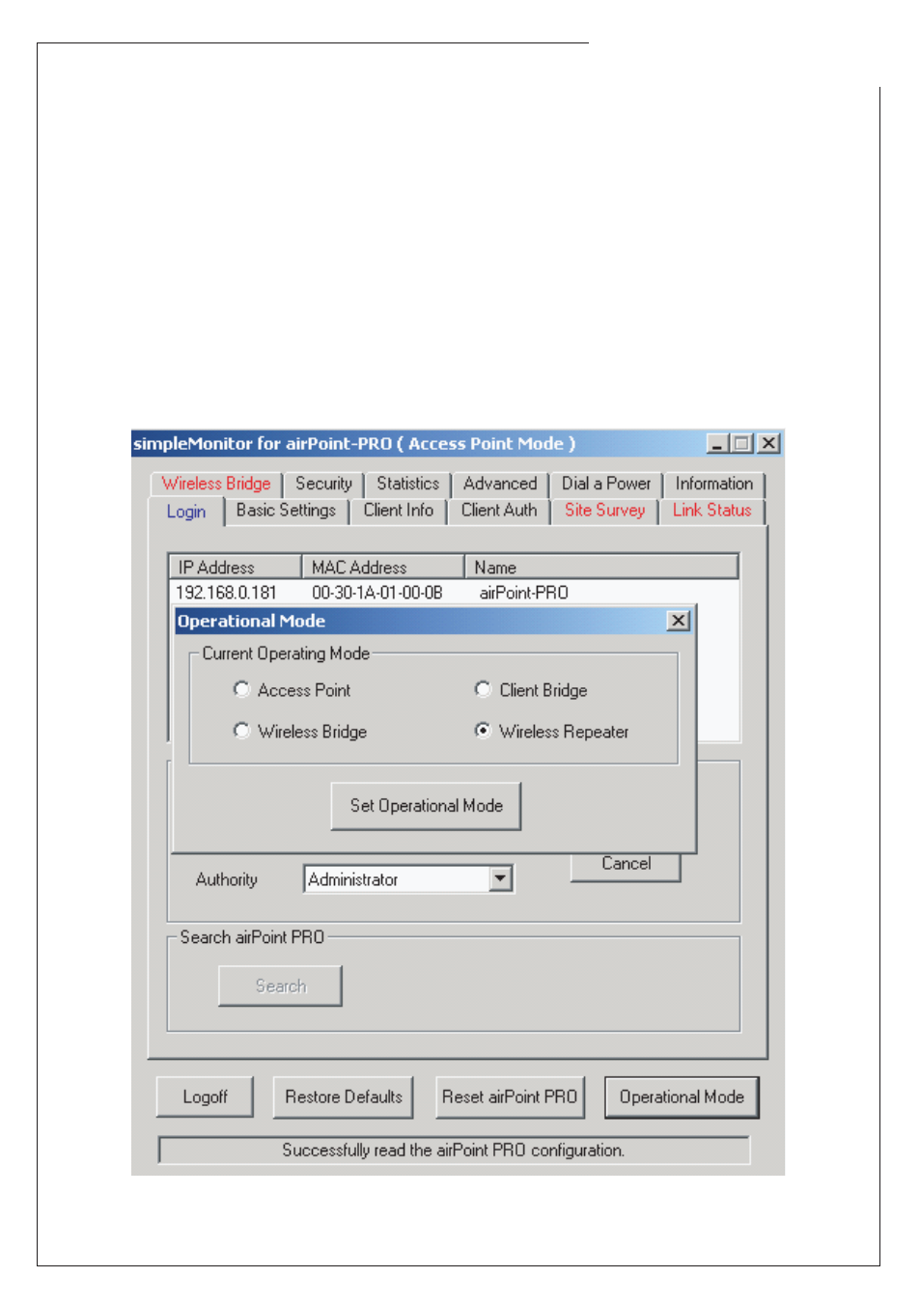Open the Dial a Power tab
Viewport: 920px width, 1305px height.
(x=606, y=484)
